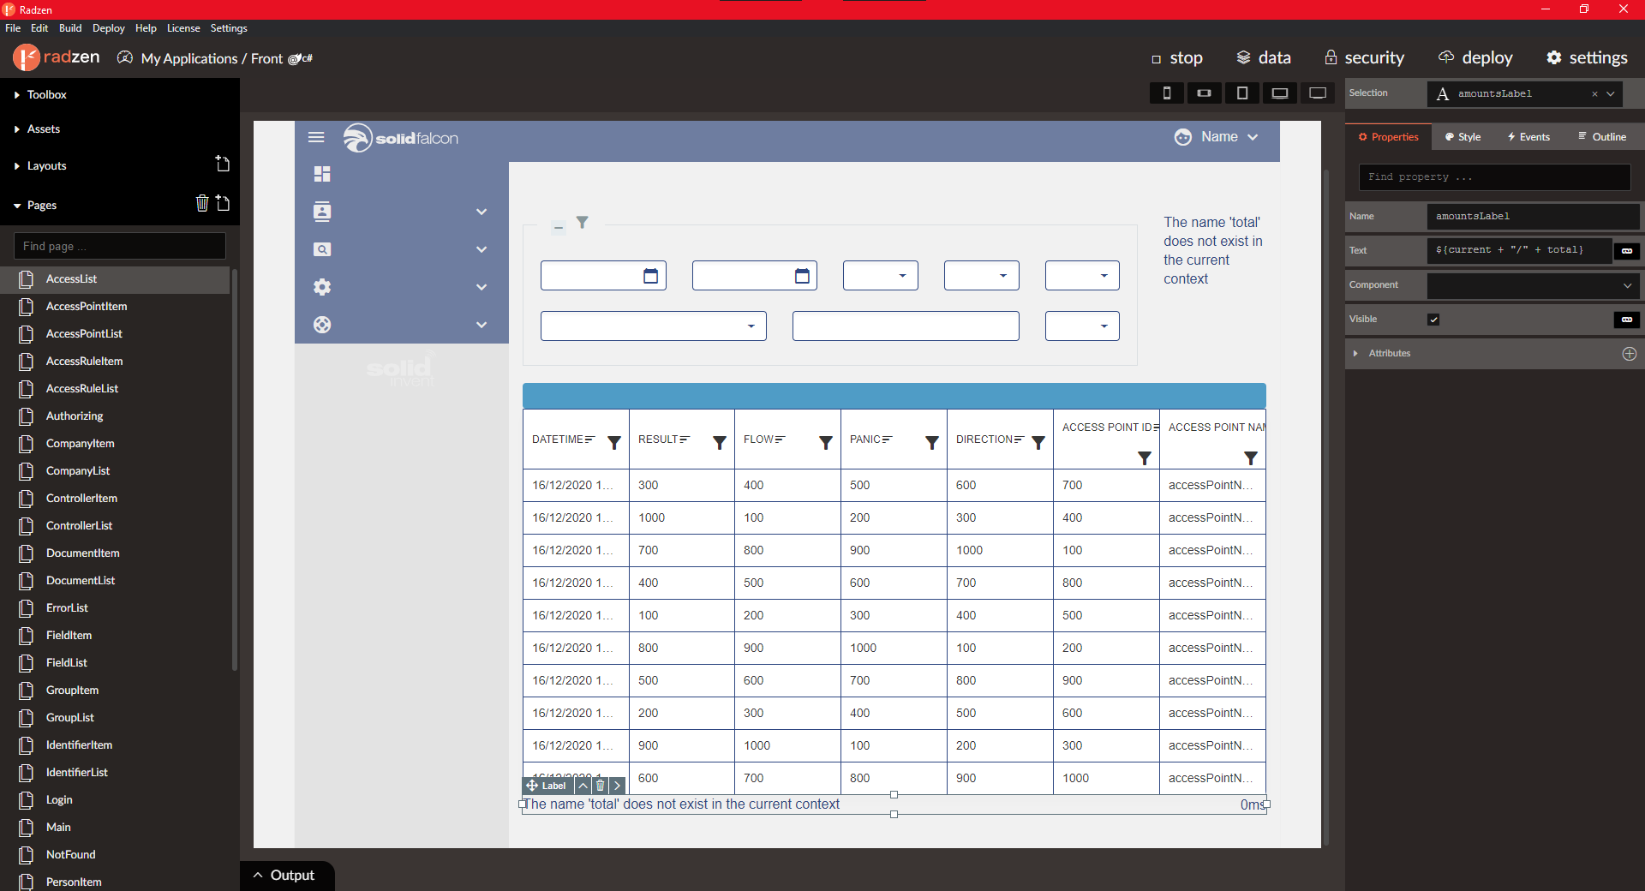Screen dimensions: 1645x891
Task: Delete the page using the Pages trash icon
Action: [x=202, y=203]
